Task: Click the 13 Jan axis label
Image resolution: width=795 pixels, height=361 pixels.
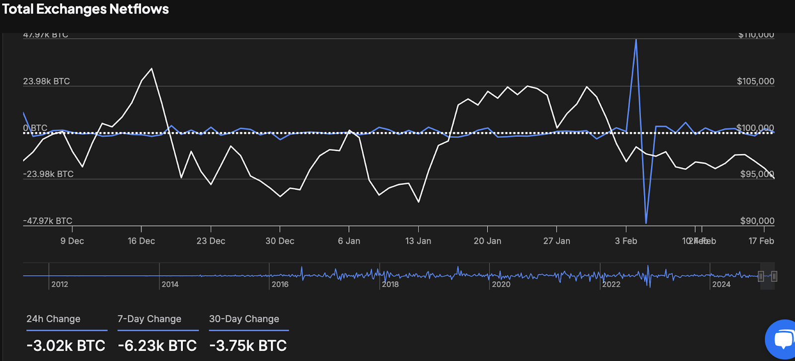Action: [x=418, y=241]
